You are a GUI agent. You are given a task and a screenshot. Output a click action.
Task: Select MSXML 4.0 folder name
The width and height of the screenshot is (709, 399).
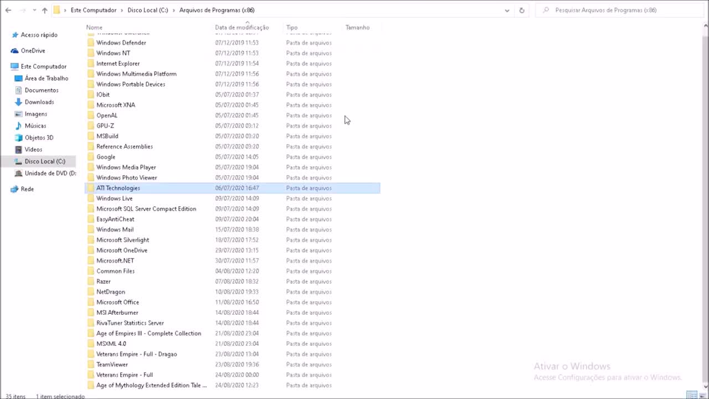pyautogui.click(x=111, y=344)
